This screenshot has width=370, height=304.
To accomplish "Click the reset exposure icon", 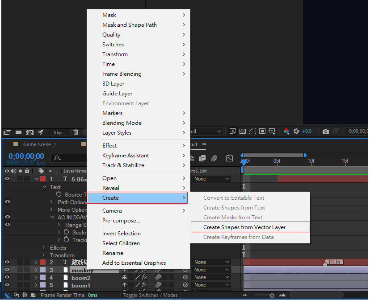I will [x=296, y=131].
